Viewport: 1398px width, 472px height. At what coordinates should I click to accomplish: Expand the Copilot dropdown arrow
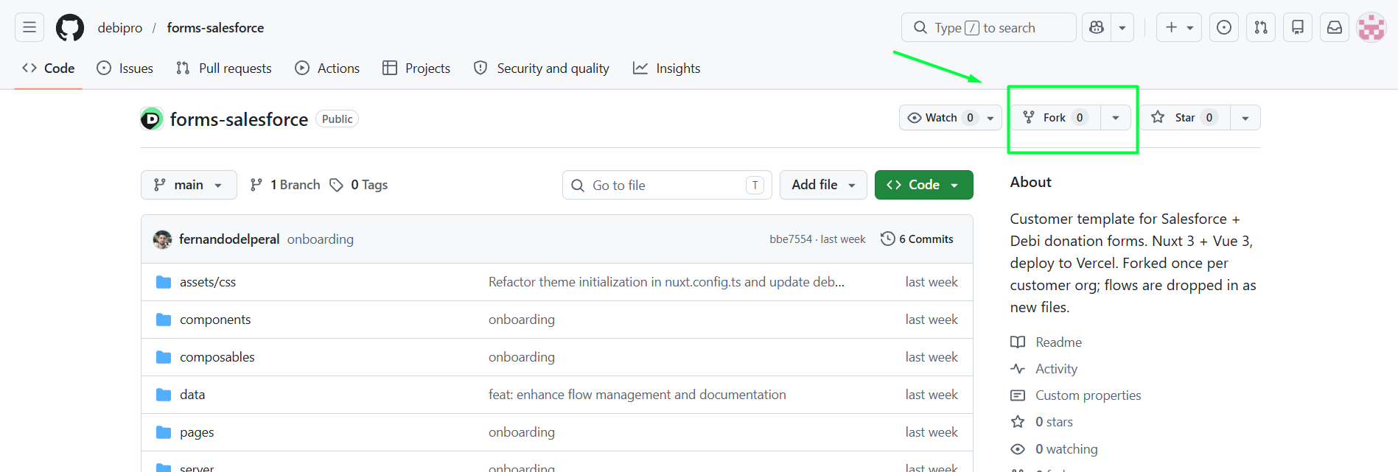[1122, 27]
